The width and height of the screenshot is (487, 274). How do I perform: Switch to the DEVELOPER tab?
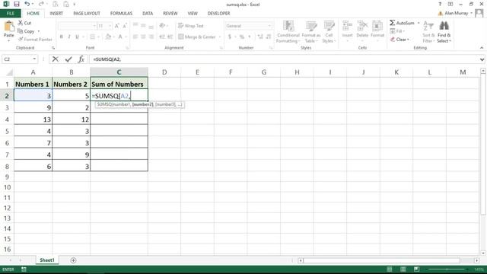(218, 14)
